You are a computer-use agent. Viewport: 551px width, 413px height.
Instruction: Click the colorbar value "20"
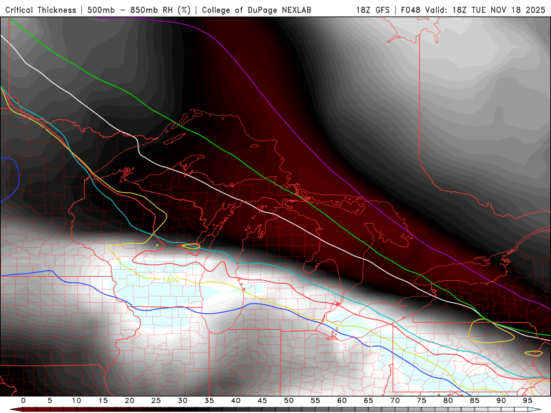(x=129, y=401)
